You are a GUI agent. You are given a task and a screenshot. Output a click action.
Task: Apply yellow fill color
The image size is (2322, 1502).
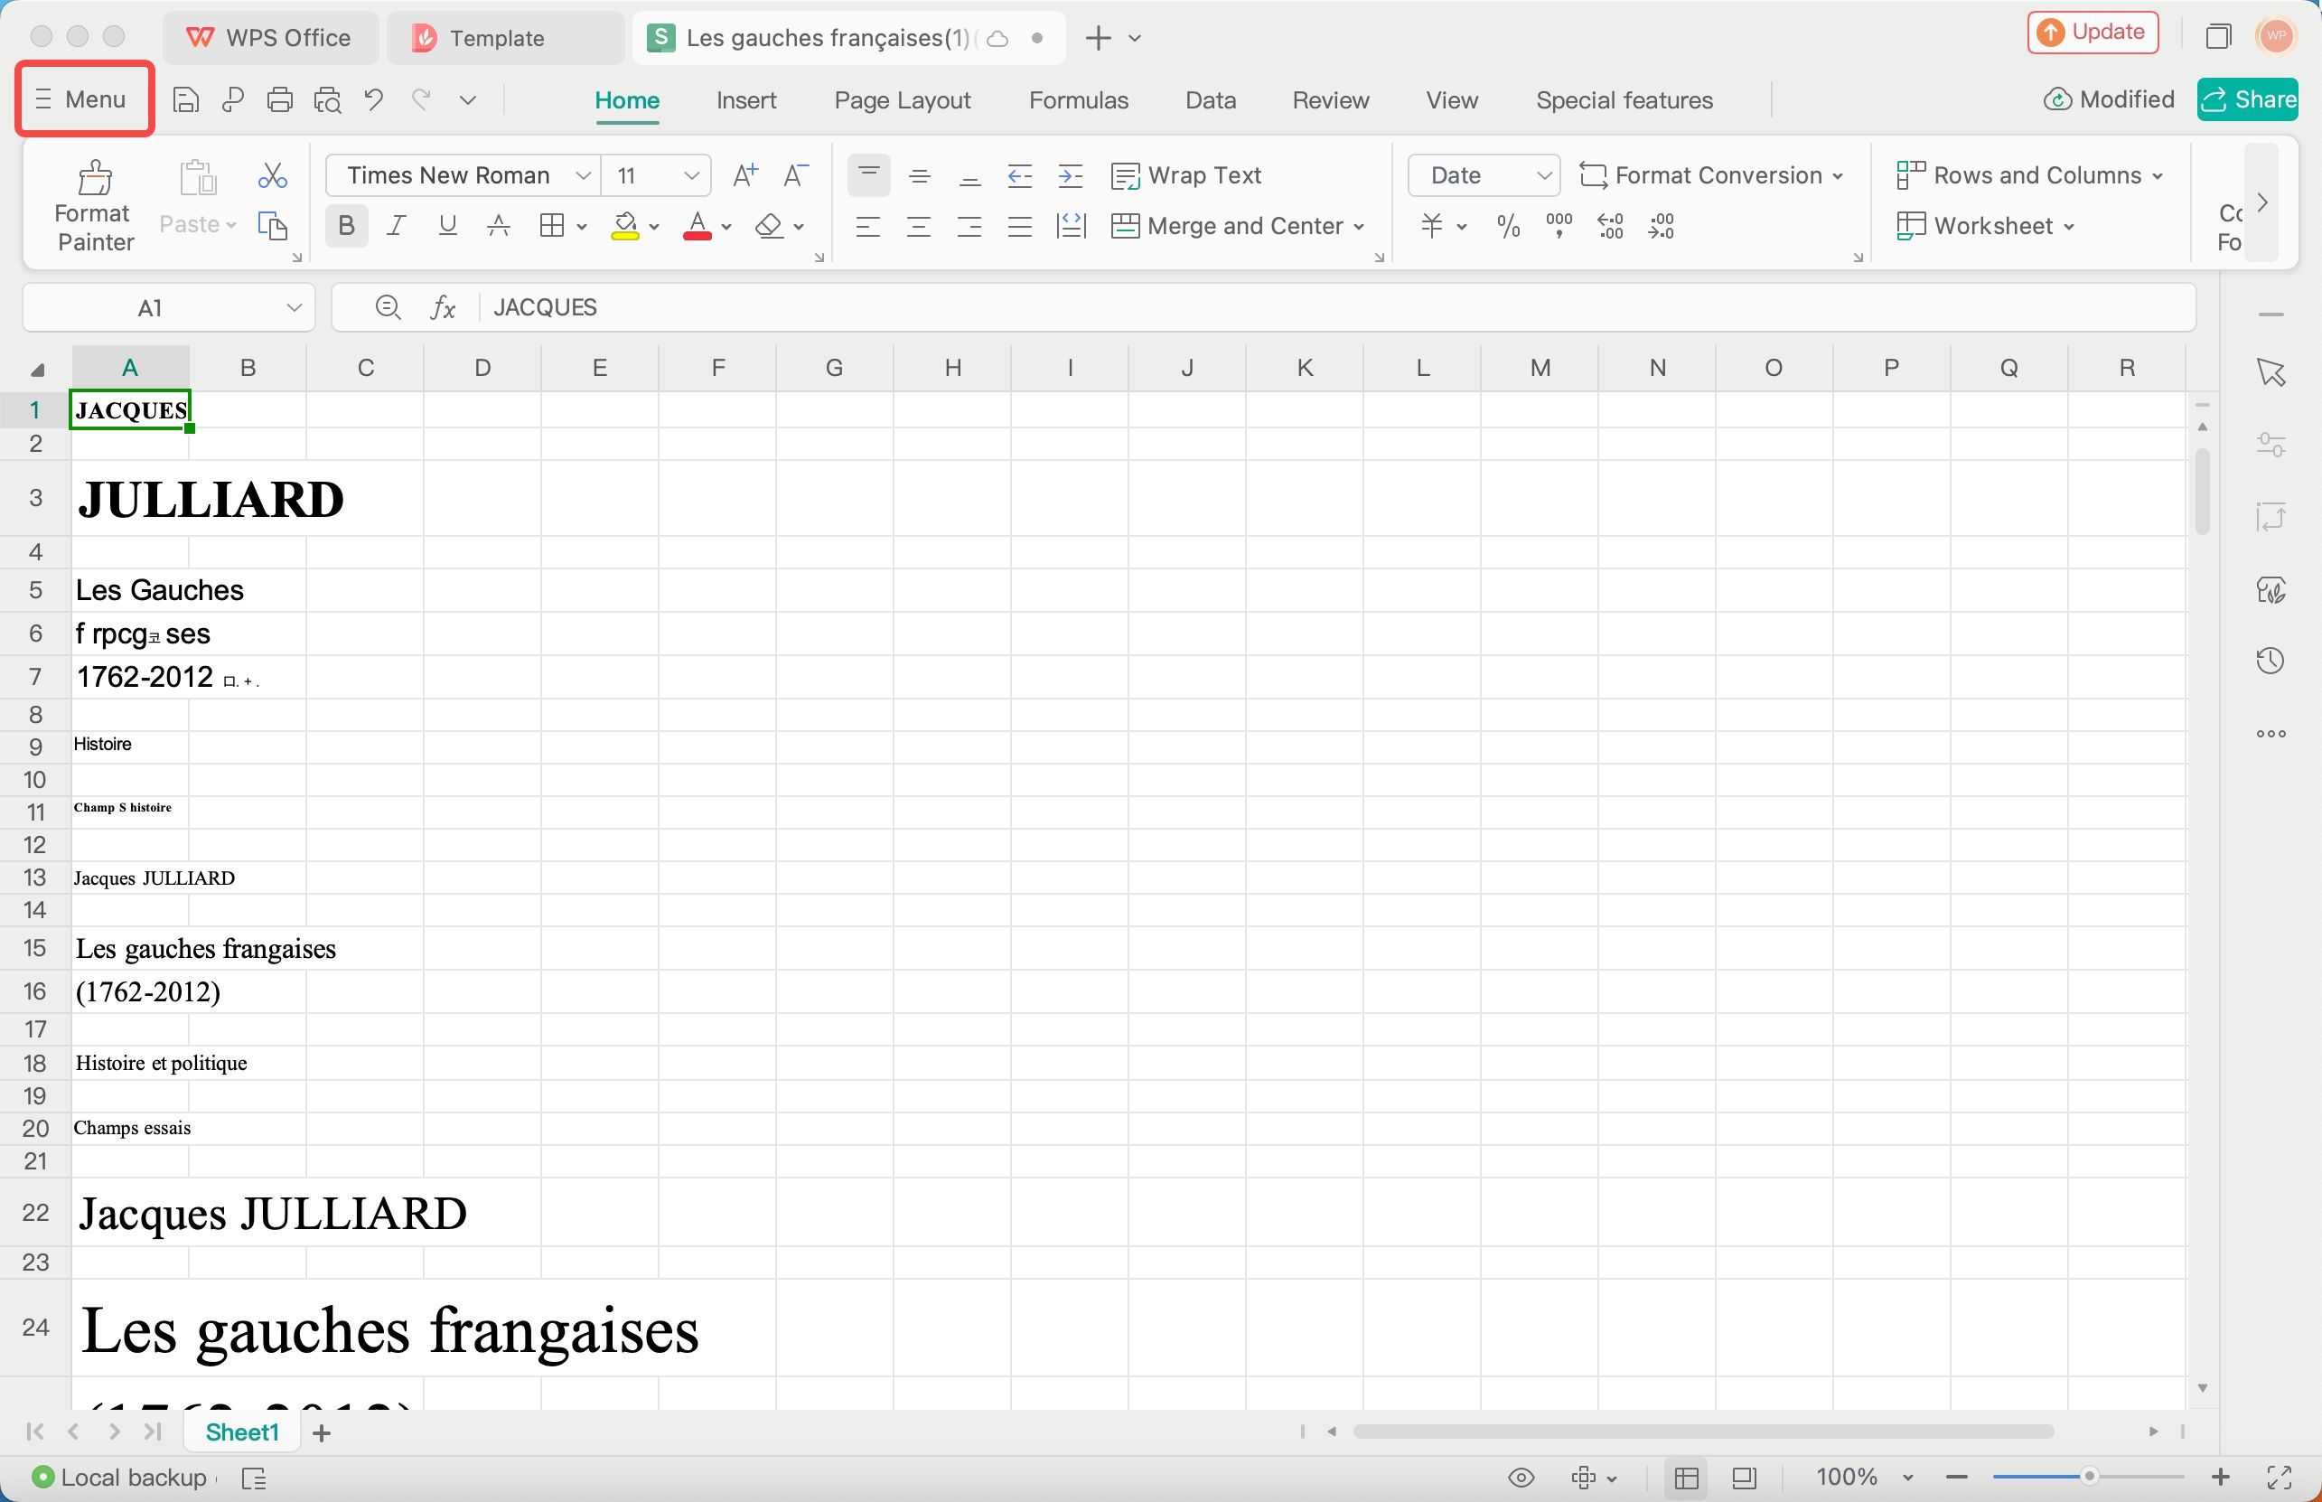pos(625,226)
